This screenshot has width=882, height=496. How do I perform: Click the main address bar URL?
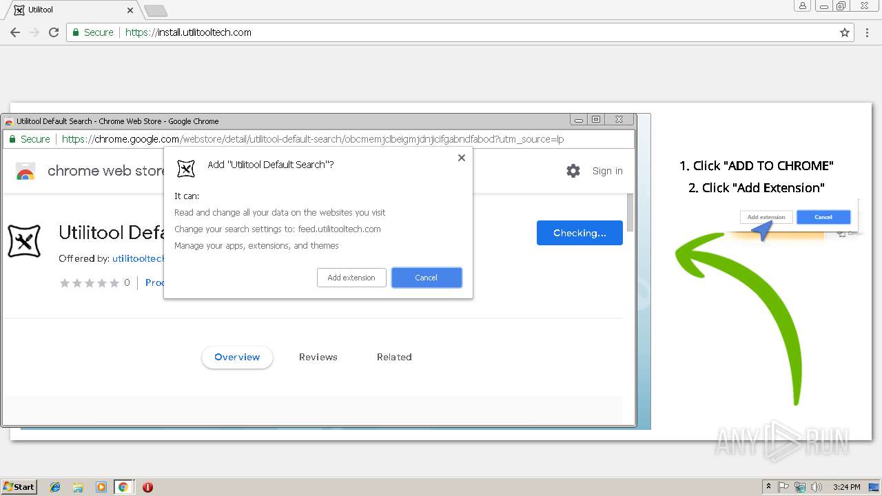(188, 32)
